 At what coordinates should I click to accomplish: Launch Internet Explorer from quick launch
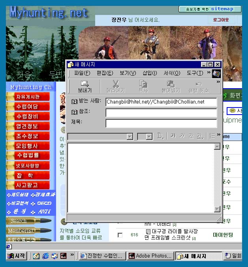[x=45, y=256]
